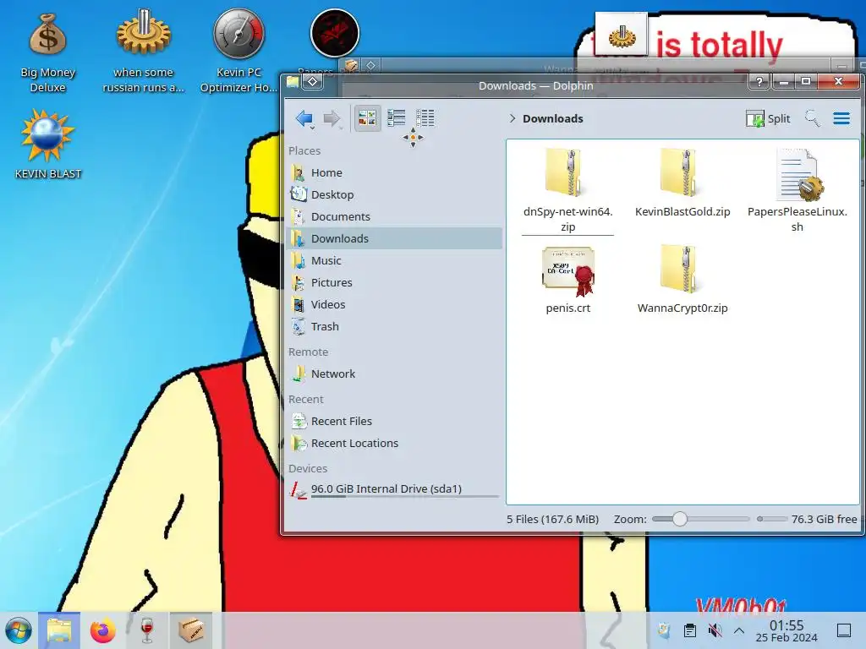
Task: Click the free disk space bar
Action: point(772,519)
